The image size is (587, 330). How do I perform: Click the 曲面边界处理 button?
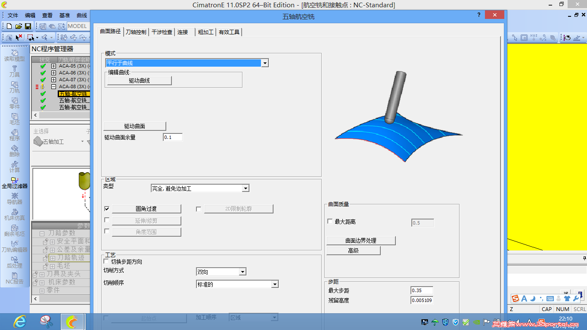pos(361,241)
